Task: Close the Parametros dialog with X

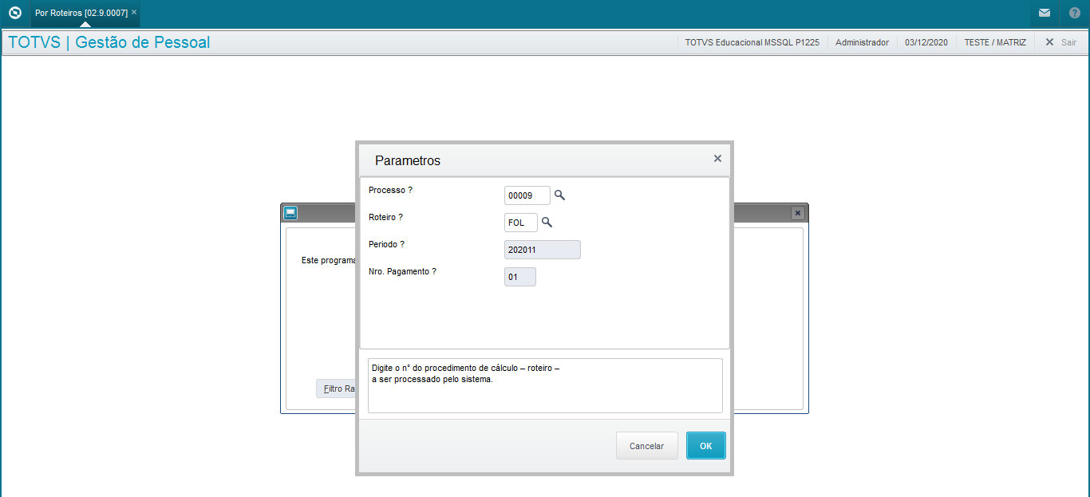Action: point(717,159)
